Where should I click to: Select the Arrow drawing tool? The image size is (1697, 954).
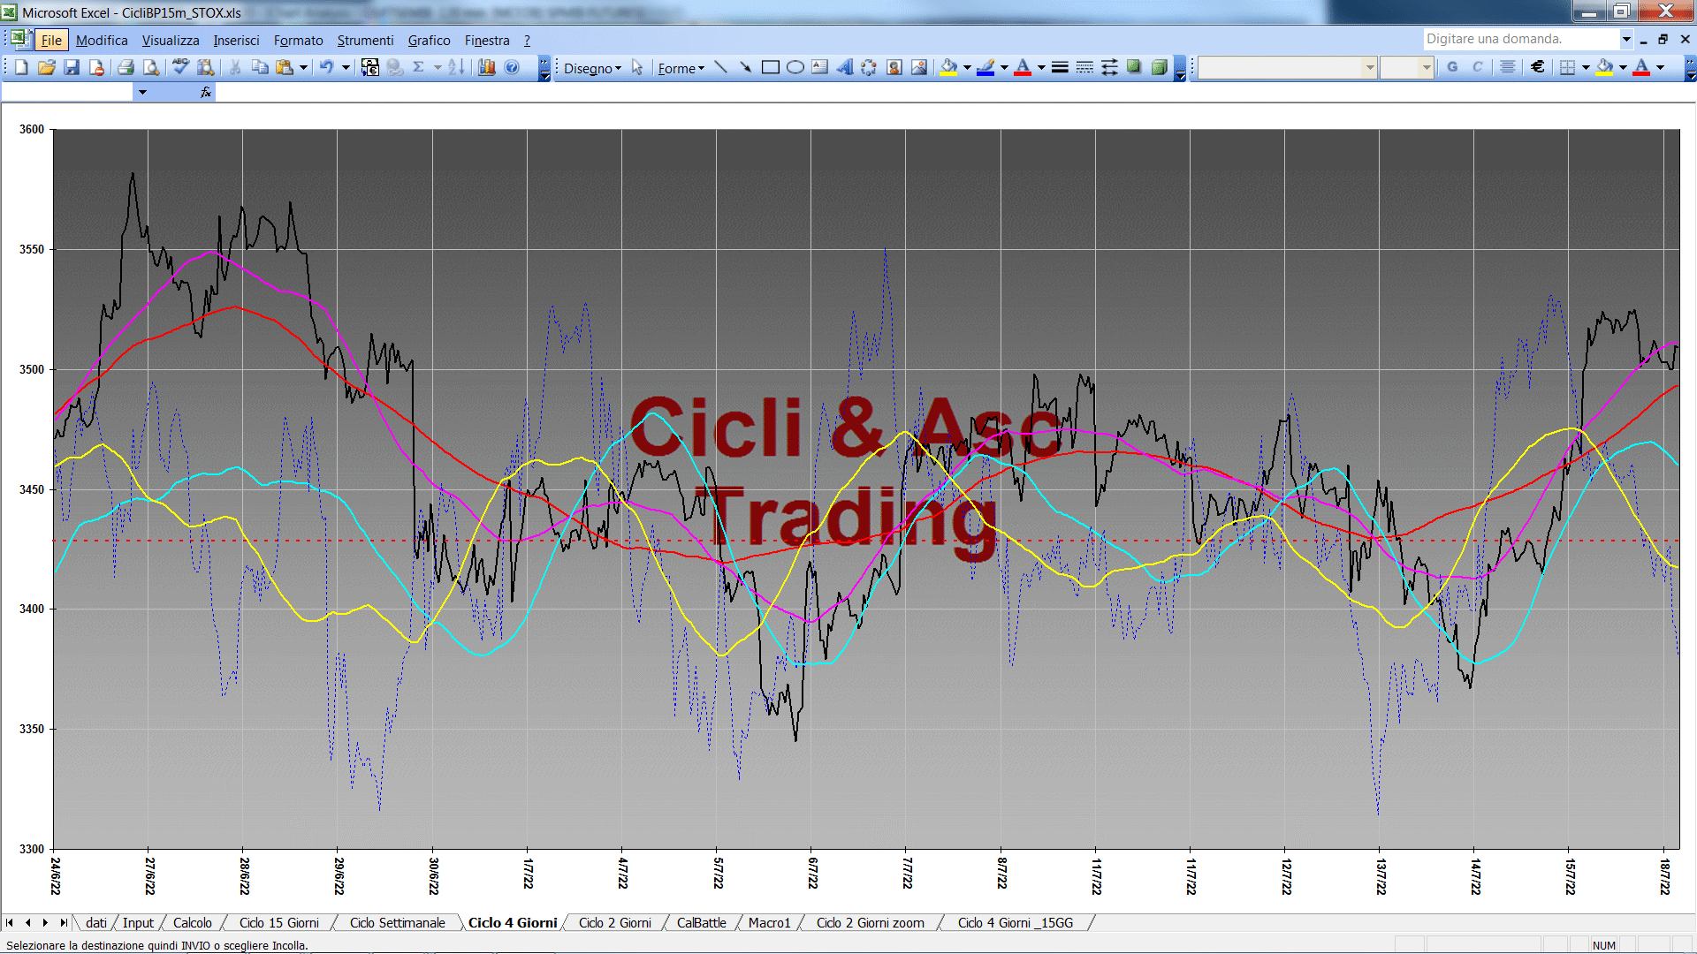[x=745, y=67]
